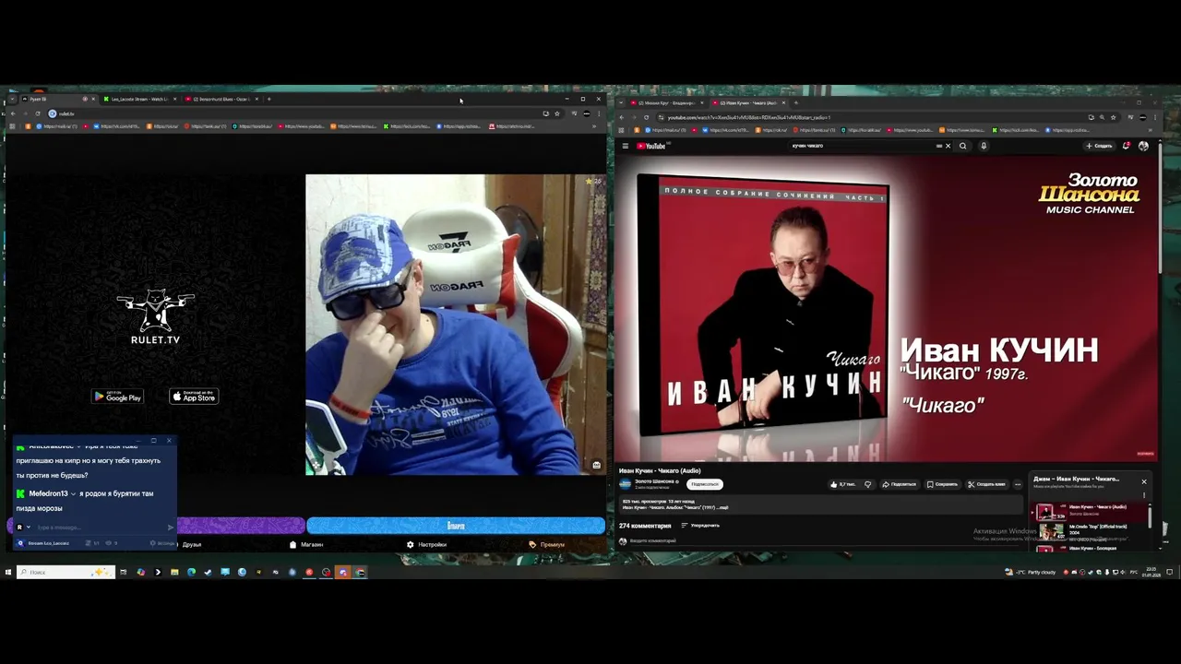The image size is (1181, 664).
Task: Start voice search with microphone icon
Action: pyautogui.click(x=984, y=146)
